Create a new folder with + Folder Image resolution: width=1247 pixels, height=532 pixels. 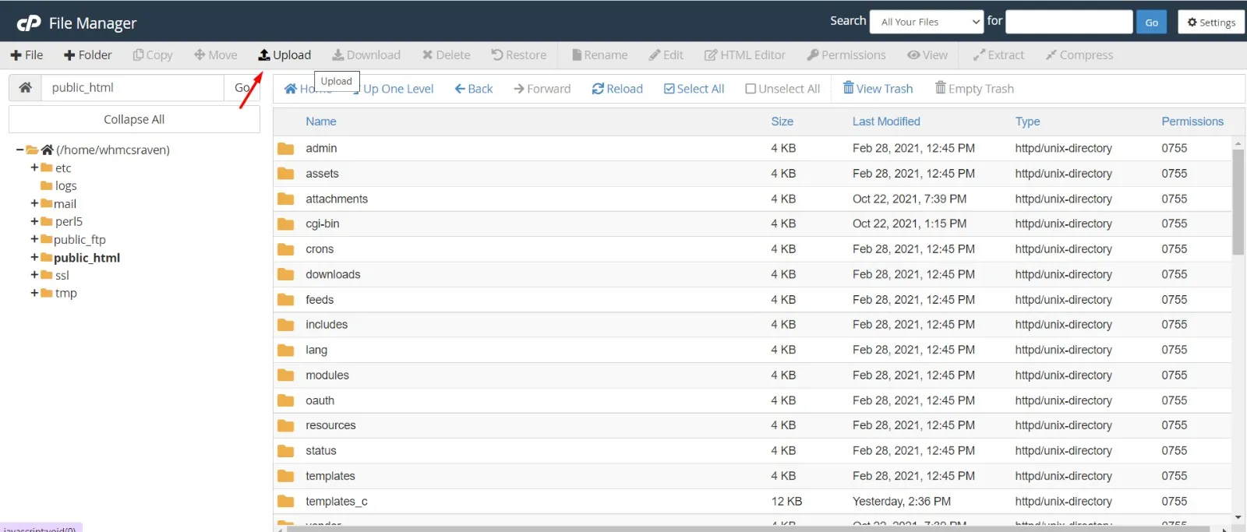[x=87, y=55]
